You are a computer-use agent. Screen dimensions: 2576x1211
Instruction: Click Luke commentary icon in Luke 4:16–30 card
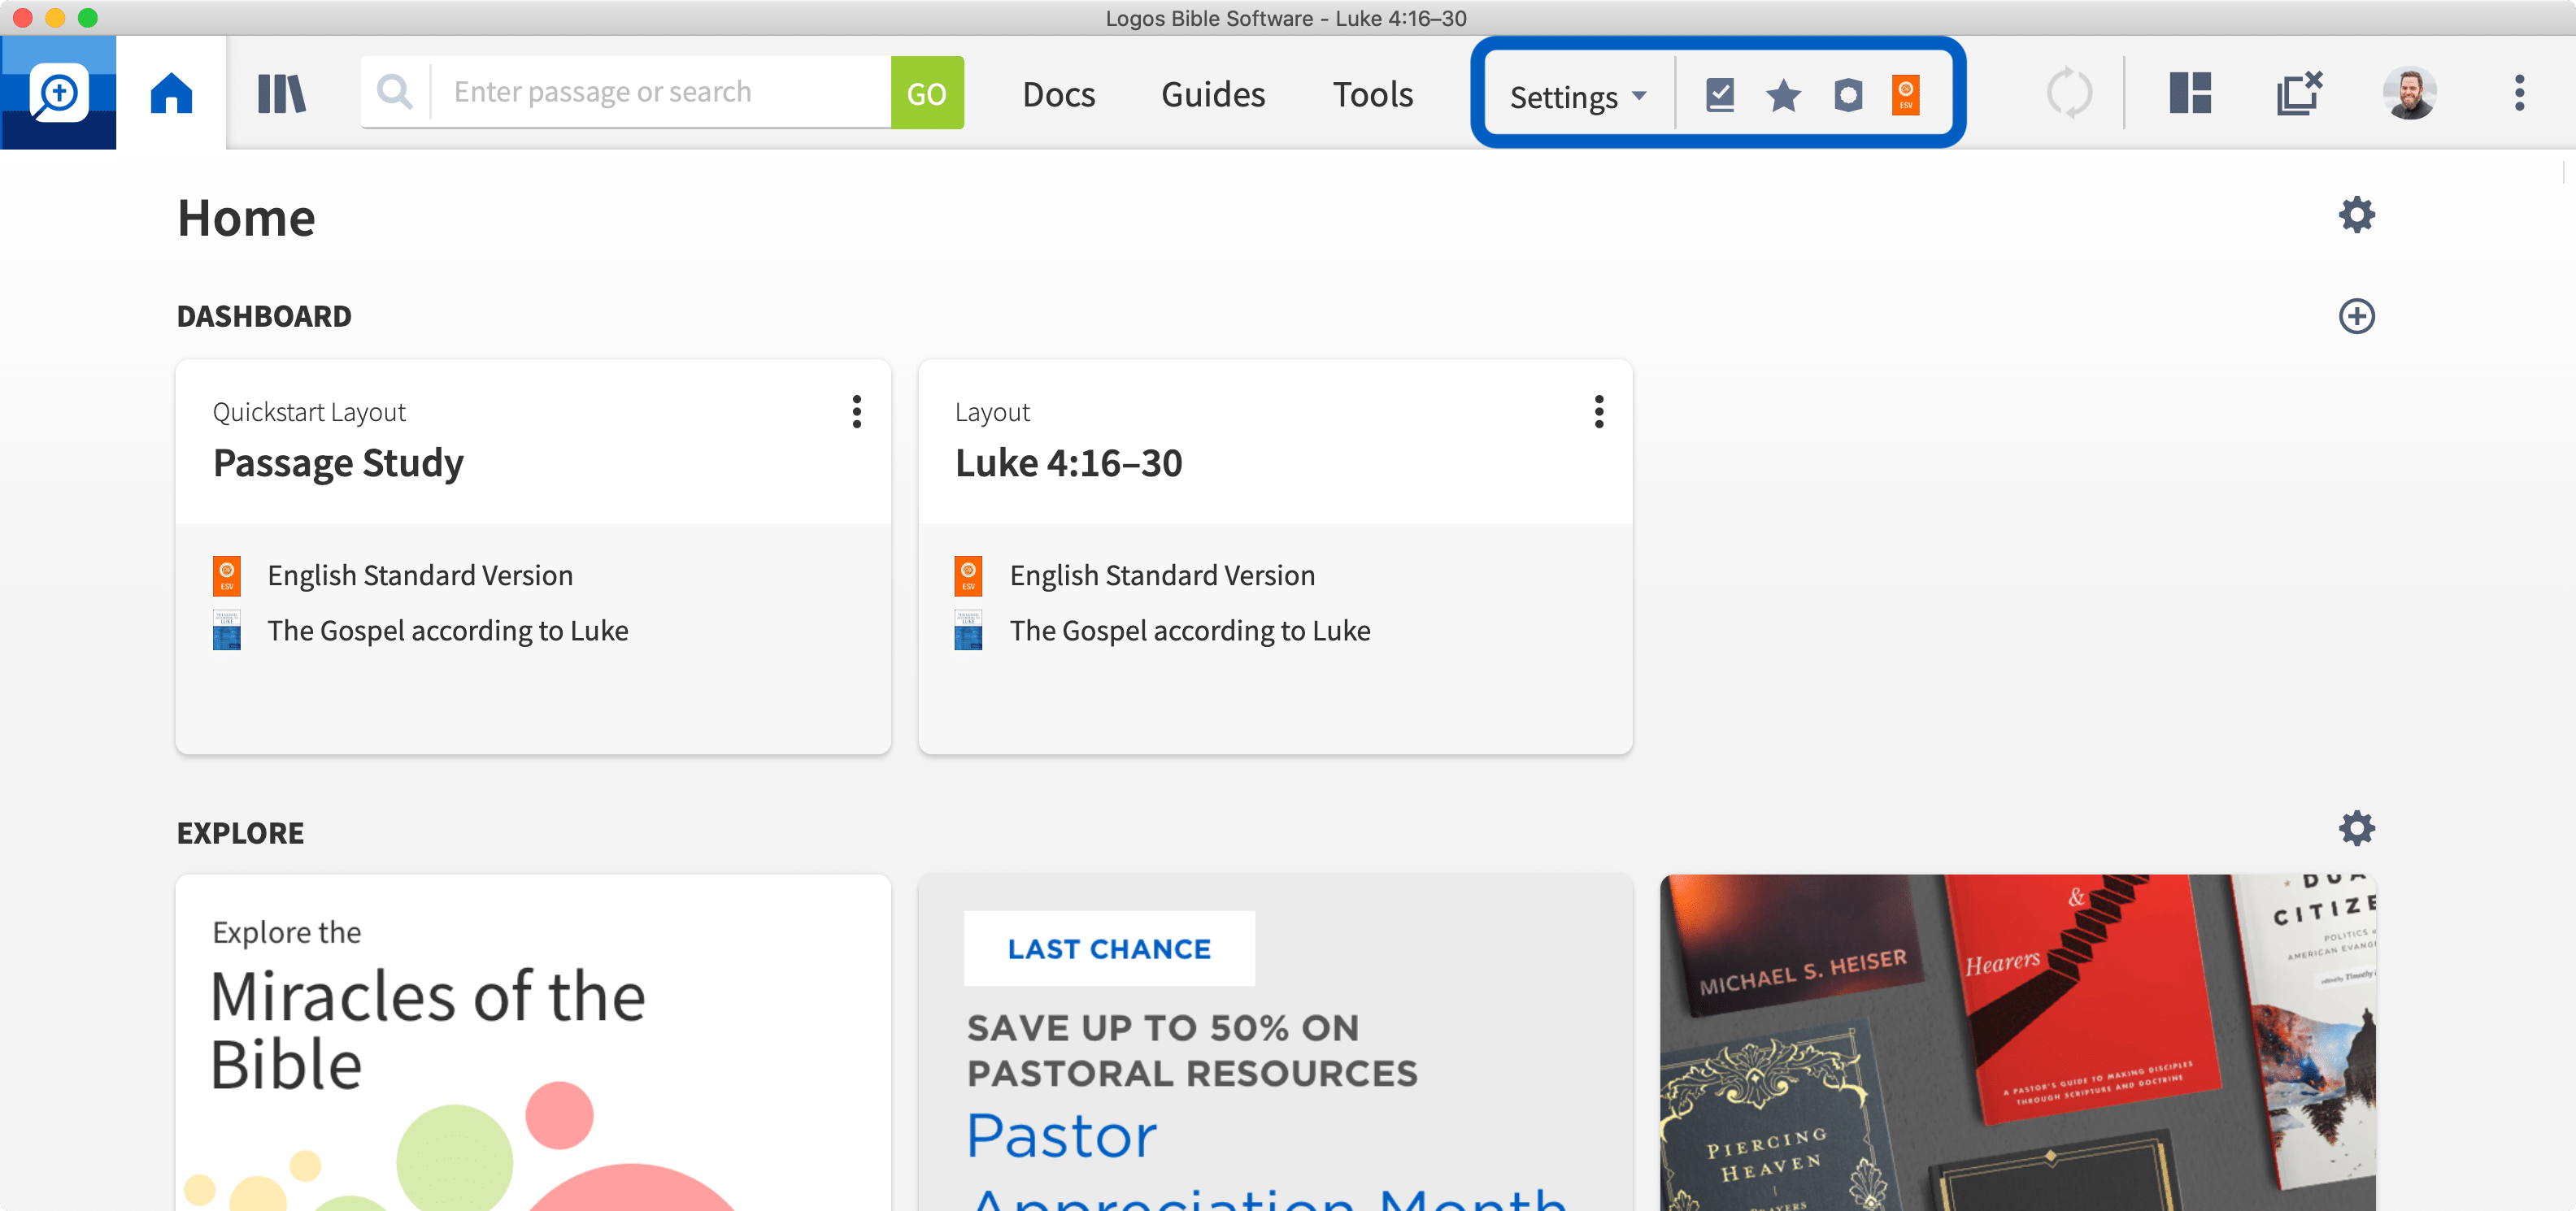tap(968, 631)
